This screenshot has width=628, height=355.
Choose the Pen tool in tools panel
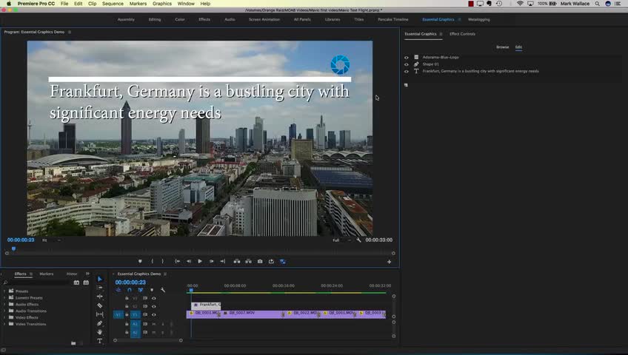[x=100, y=323]
